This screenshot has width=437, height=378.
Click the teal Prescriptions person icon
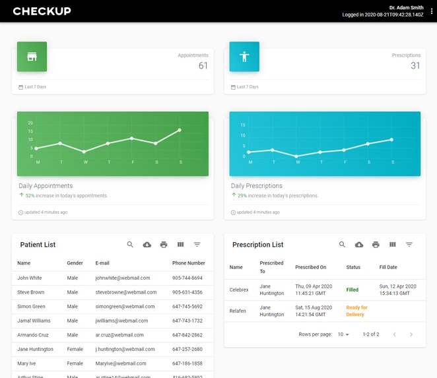(244, 57)
